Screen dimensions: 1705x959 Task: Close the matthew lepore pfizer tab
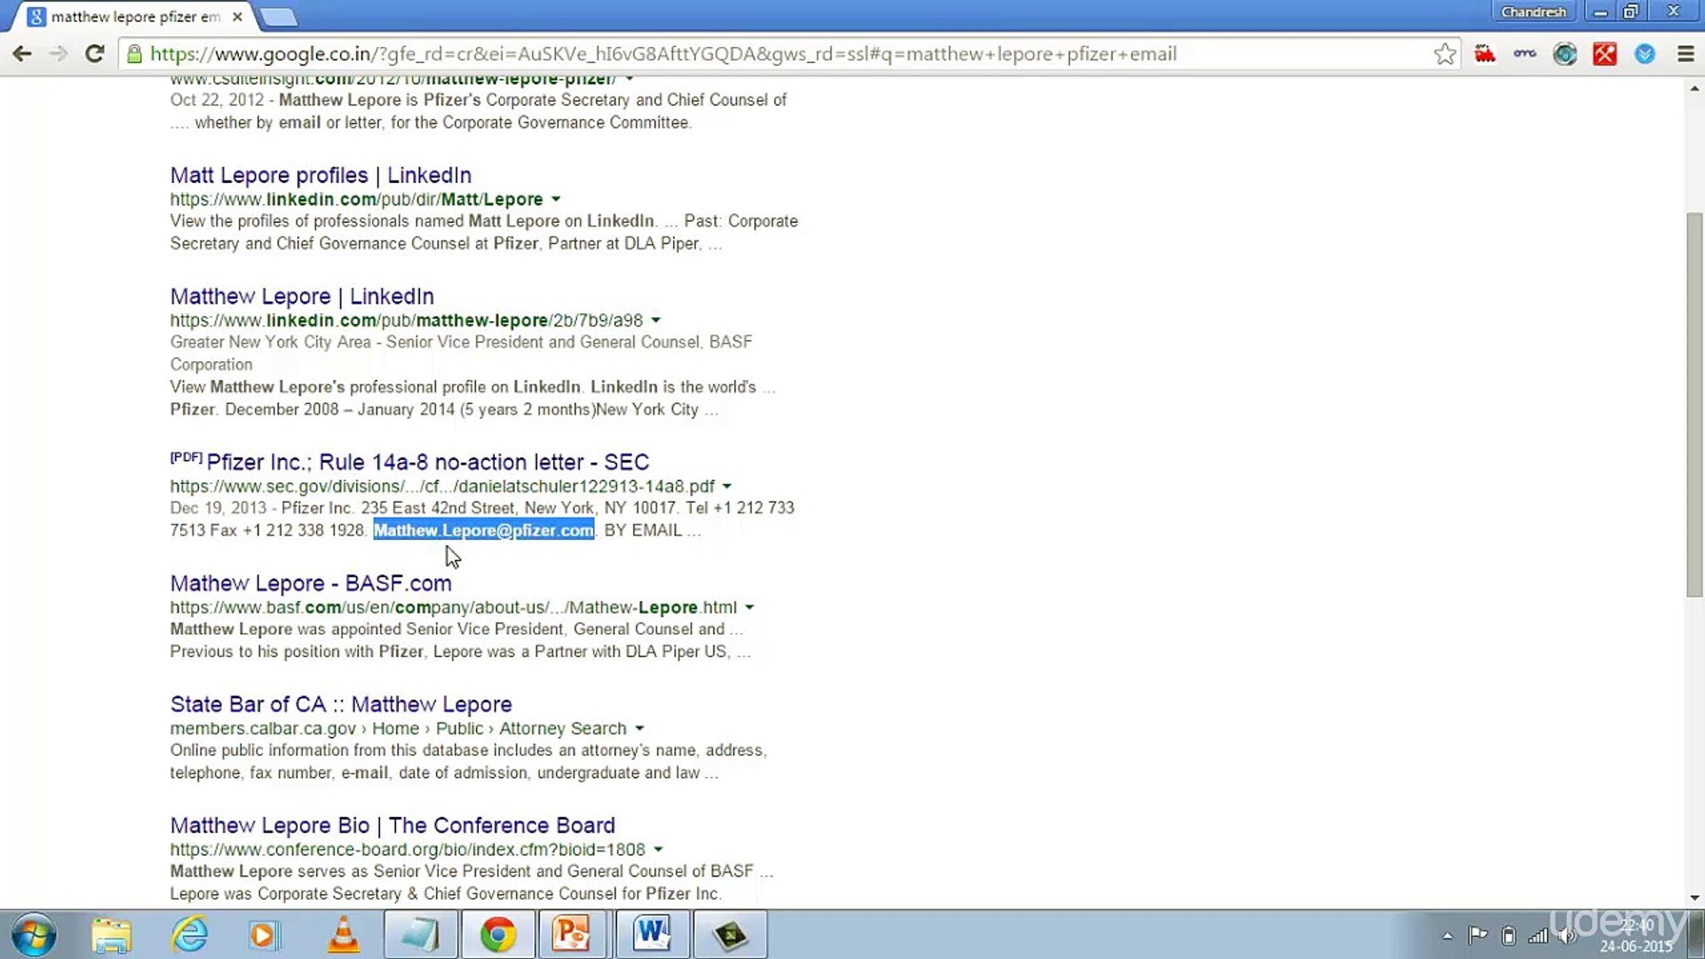237,16
